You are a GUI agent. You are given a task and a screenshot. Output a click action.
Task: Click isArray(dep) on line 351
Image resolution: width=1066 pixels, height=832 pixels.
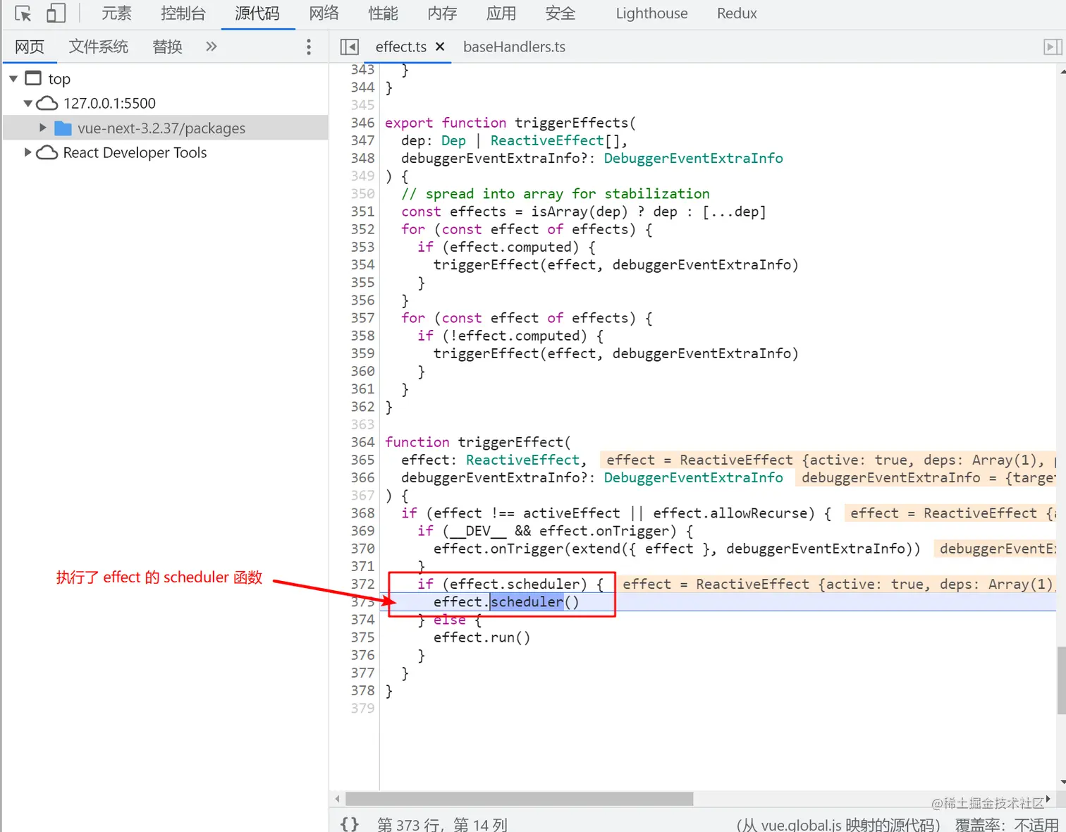[x=580, y=212]
